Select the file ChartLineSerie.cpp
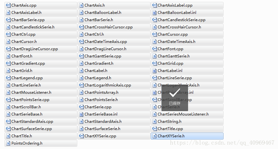The image size is (278, 149). click(x=187, y=78)
